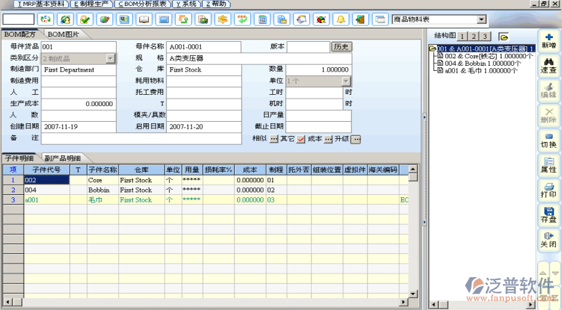
Task: Open the 类别区分 dropdown
Action: 111,58
